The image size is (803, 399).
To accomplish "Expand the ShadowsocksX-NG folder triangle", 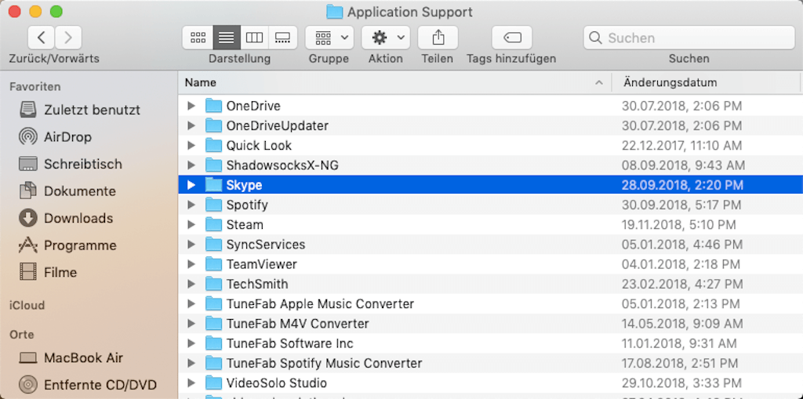I will point(191,165).
